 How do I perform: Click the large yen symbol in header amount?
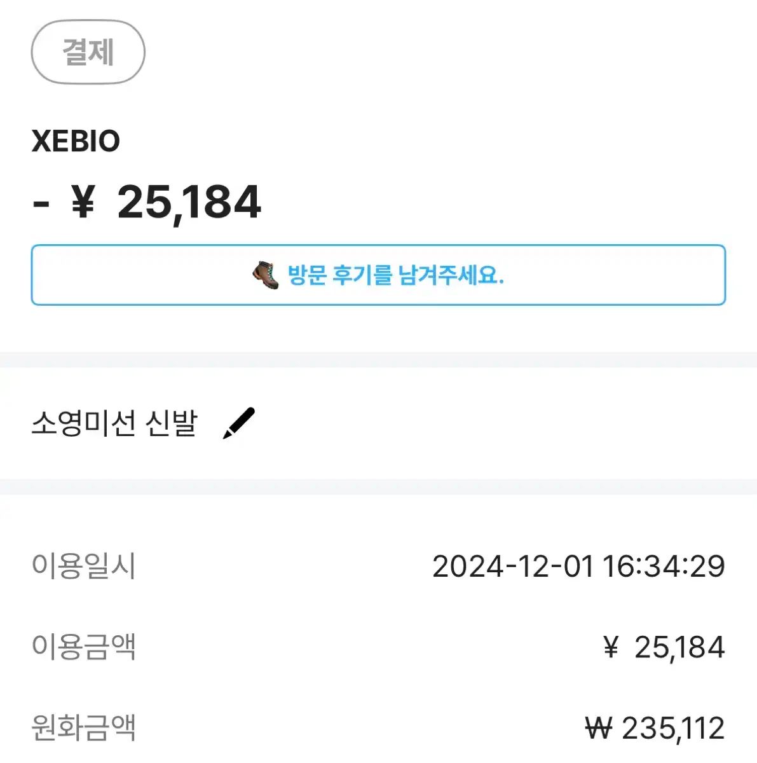(x=83, y=203)
